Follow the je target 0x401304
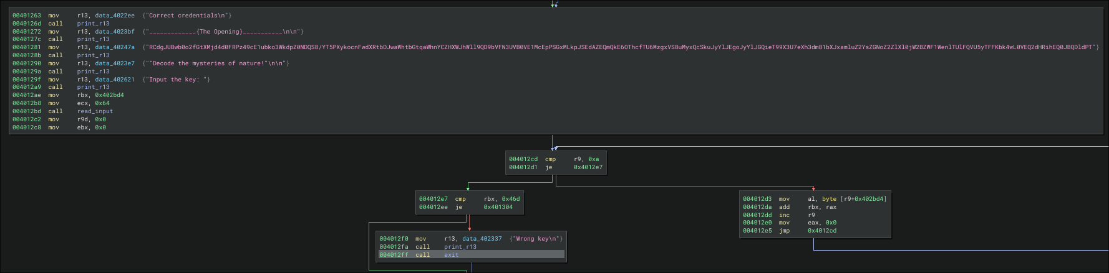The height and width of the screenshot is (273, 1109). (x=498, y=207)
